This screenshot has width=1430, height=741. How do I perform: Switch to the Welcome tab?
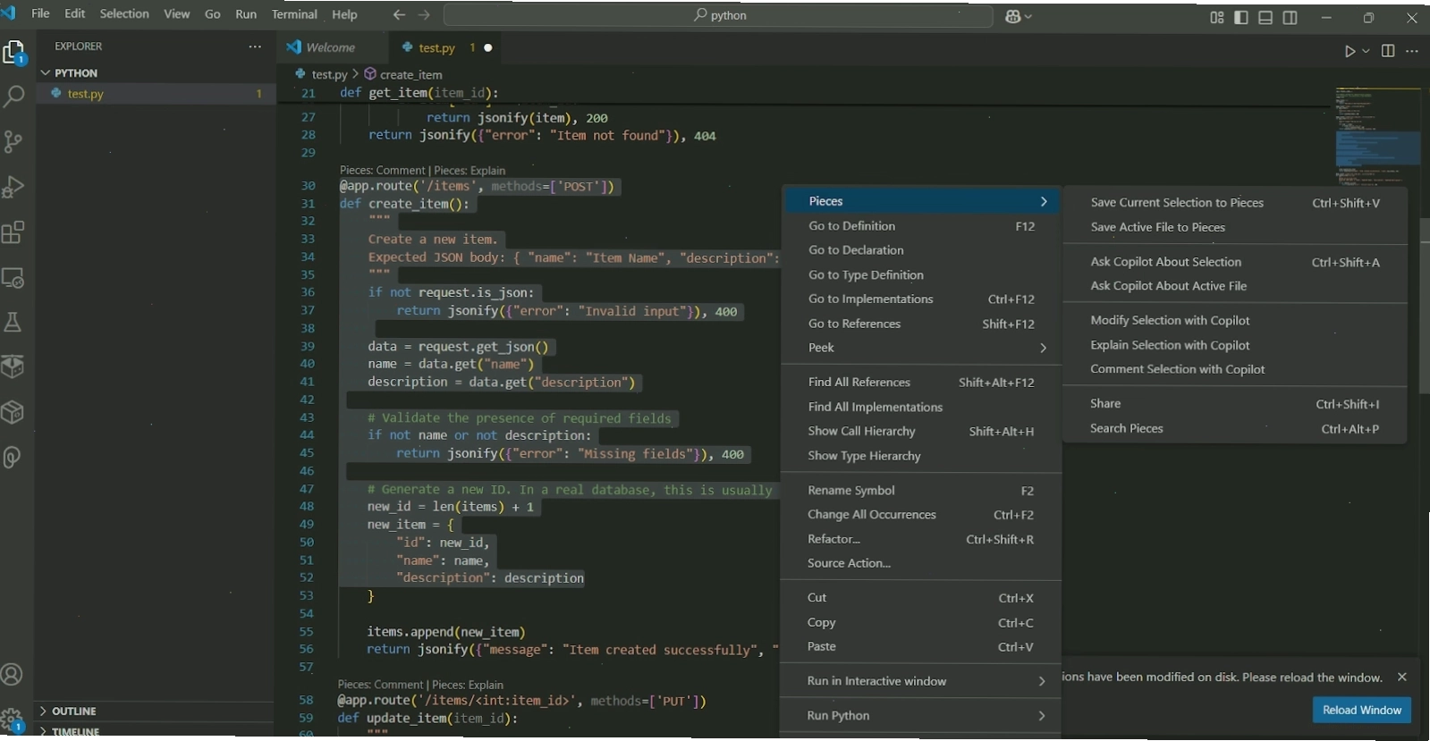tap(331, 47)
